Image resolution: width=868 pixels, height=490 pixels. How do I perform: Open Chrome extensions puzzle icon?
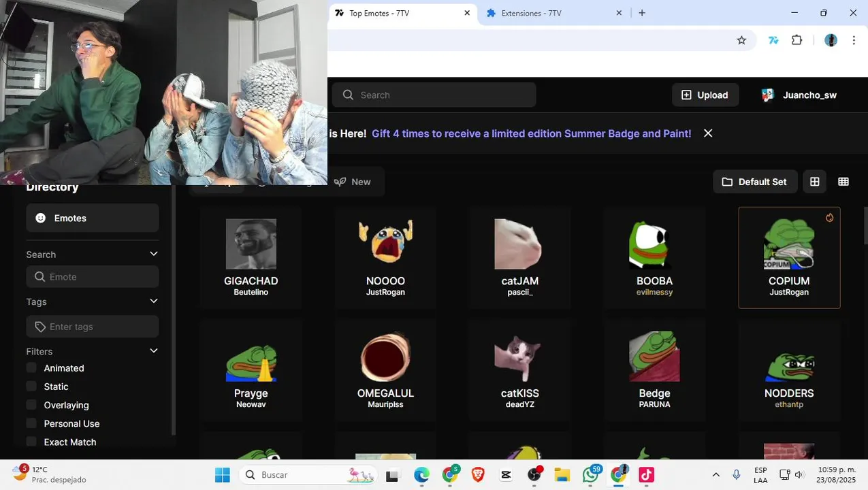(x=797, y=40)
